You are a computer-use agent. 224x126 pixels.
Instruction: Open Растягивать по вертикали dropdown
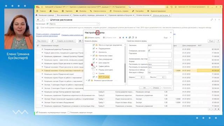click(x=170, y=67)
